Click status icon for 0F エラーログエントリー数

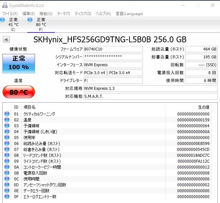point(7,196)
